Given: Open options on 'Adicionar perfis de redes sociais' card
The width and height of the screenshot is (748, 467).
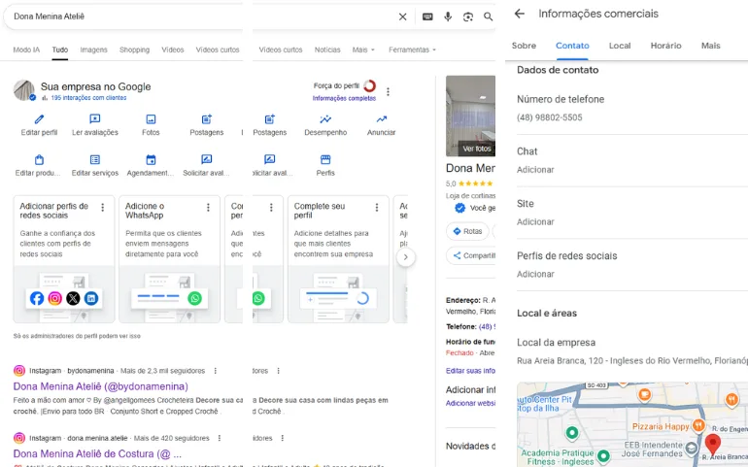Looking at the screenshot, I should [103, 208].
